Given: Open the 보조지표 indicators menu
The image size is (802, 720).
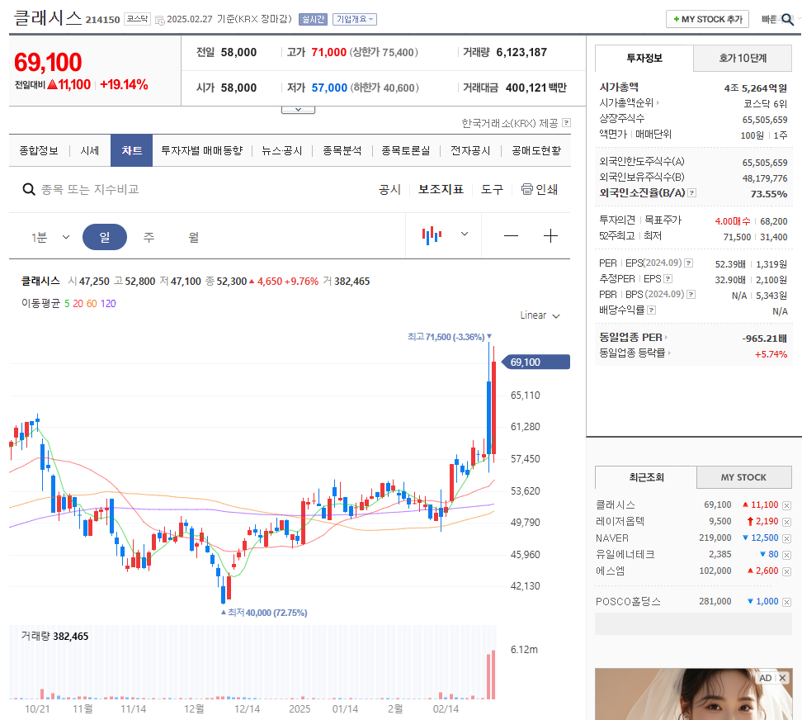Looking at the screenshot, I should pyautogui.click(x=441, y=189).
